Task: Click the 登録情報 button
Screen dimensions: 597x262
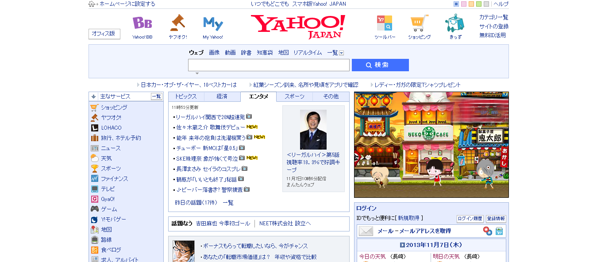Action: pyautogui.click(x=496, y=219)
